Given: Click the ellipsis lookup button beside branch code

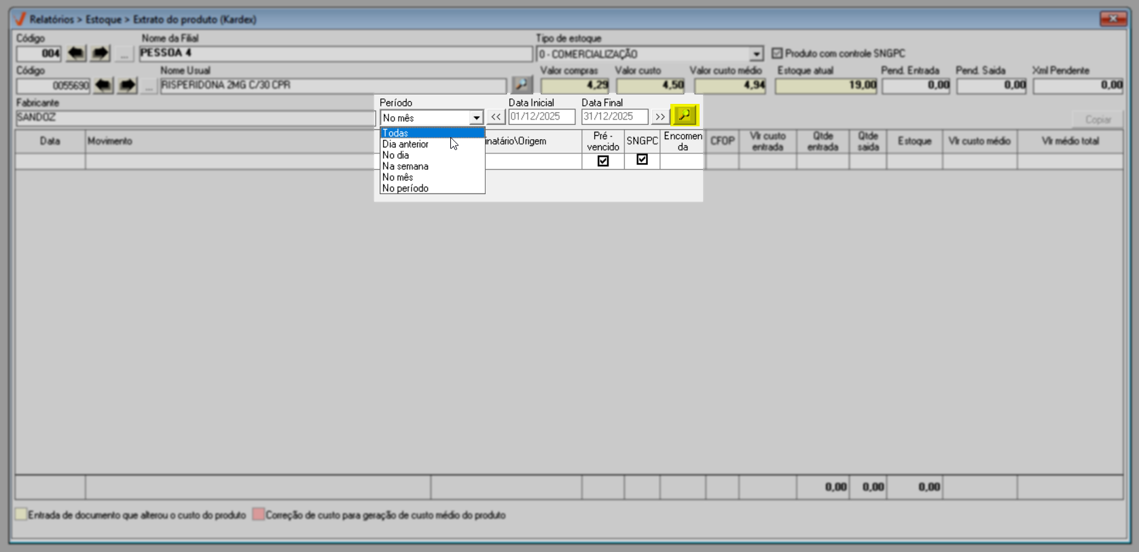Looking at the screenshot, I should [124, 54].
